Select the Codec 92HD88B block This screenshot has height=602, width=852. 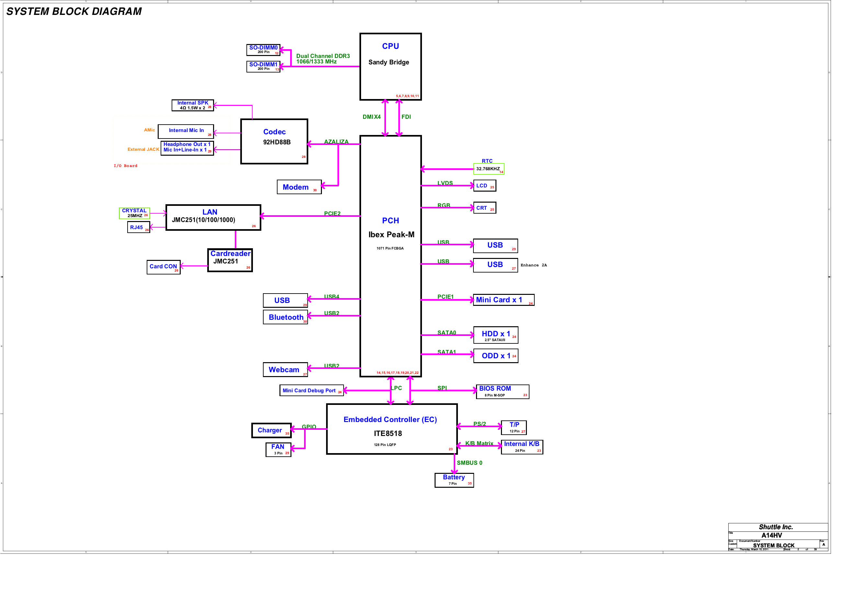274,142
